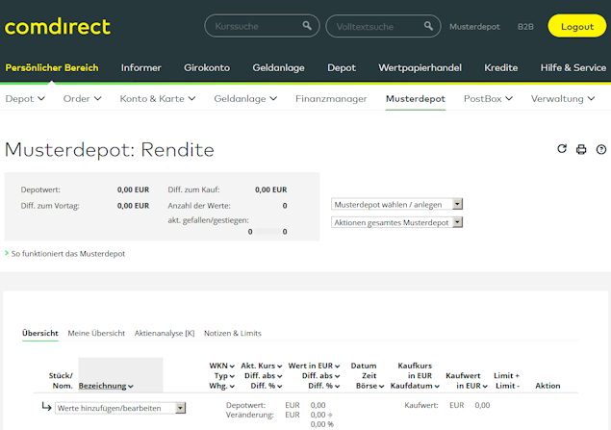Viewport: 611px width, 430px height.
Task: Switch to the Übersicht tab
Action: pos(40,333)
